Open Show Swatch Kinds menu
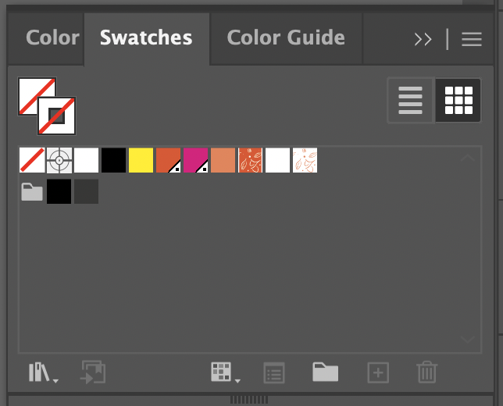 tap(223, 372)
